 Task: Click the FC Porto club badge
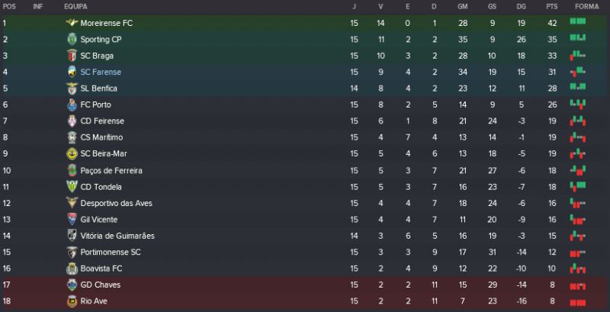click(72, 105)
